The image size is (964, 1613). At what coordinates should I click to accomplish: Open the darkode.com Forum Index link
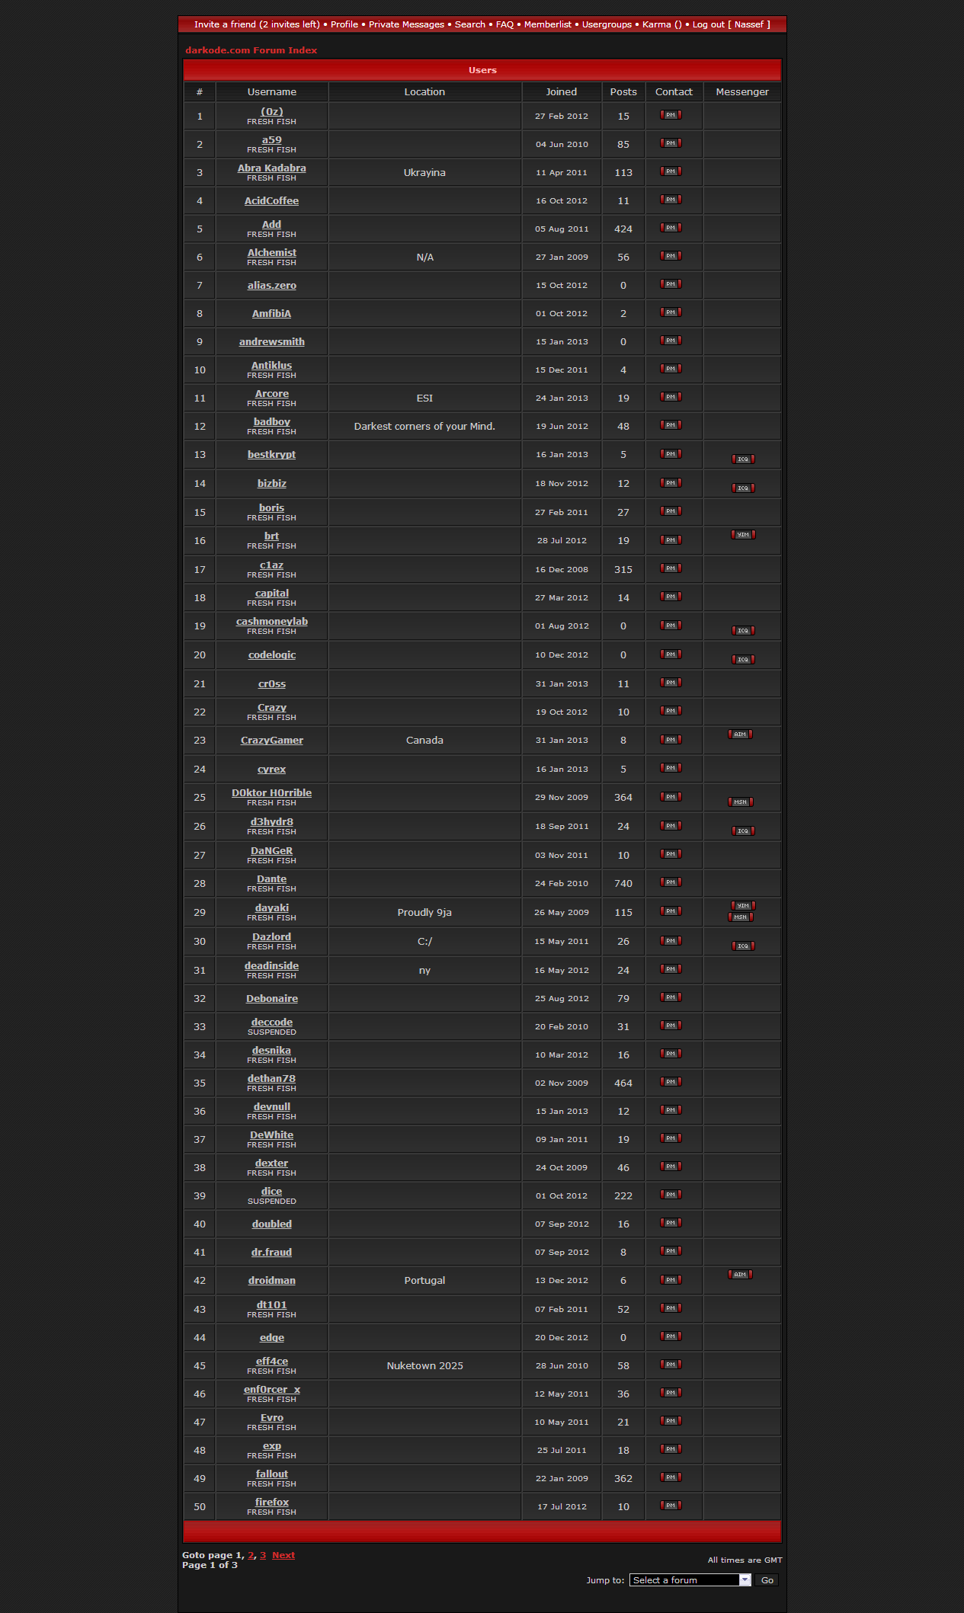click(x=251, y=50)
